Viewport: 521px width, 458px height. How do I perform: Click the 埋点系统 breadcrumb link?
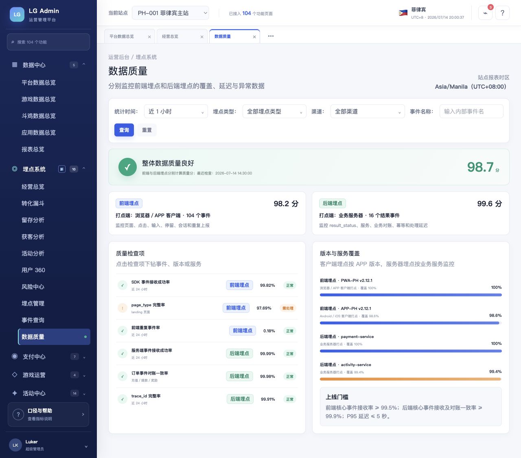(146, 57)
